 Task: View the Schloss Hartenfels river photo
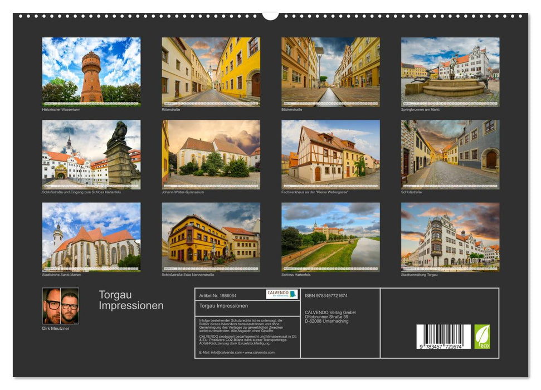330,238
